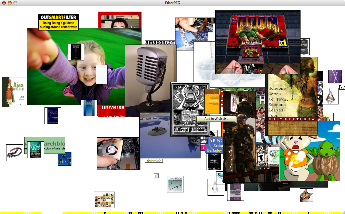345x214 pixels.
Task: Click the Berkeley Lab image
Action: point(214,145)
